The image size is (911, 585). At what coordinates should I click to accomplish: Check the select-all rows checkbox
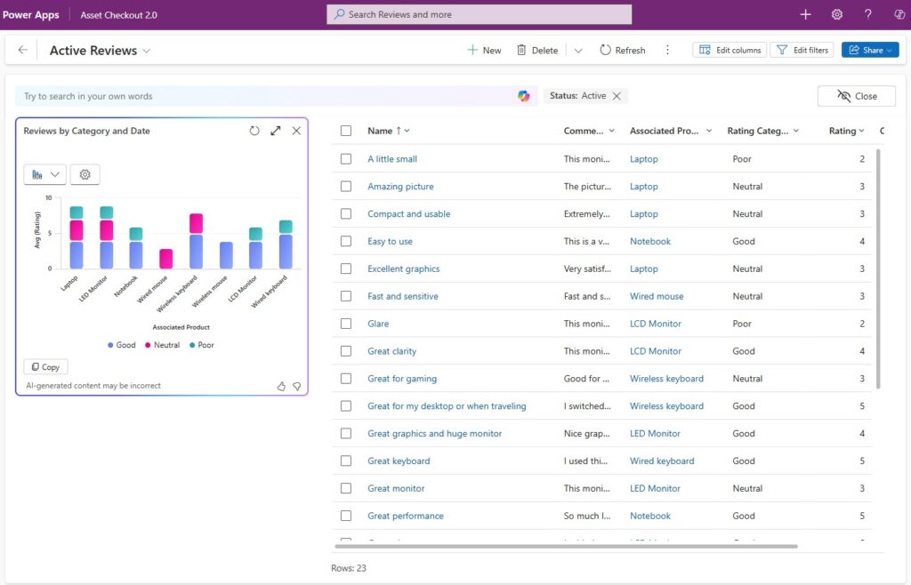click(346, 131)
